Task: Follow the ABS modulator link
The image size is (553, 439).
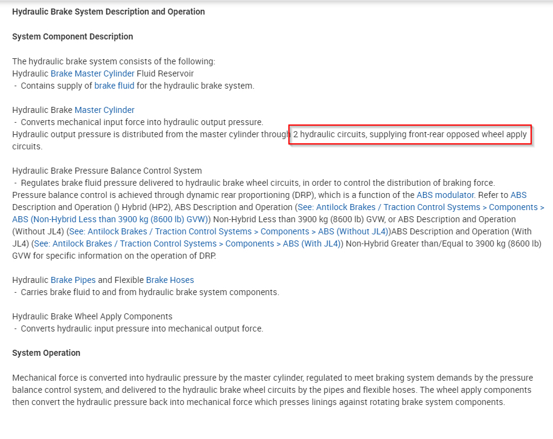Action: pos(445,195)
